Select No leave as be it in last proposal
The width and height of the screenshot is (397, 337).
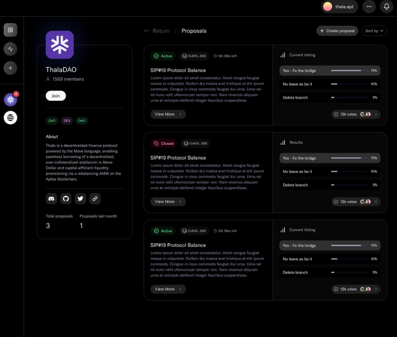click(330, 259)
